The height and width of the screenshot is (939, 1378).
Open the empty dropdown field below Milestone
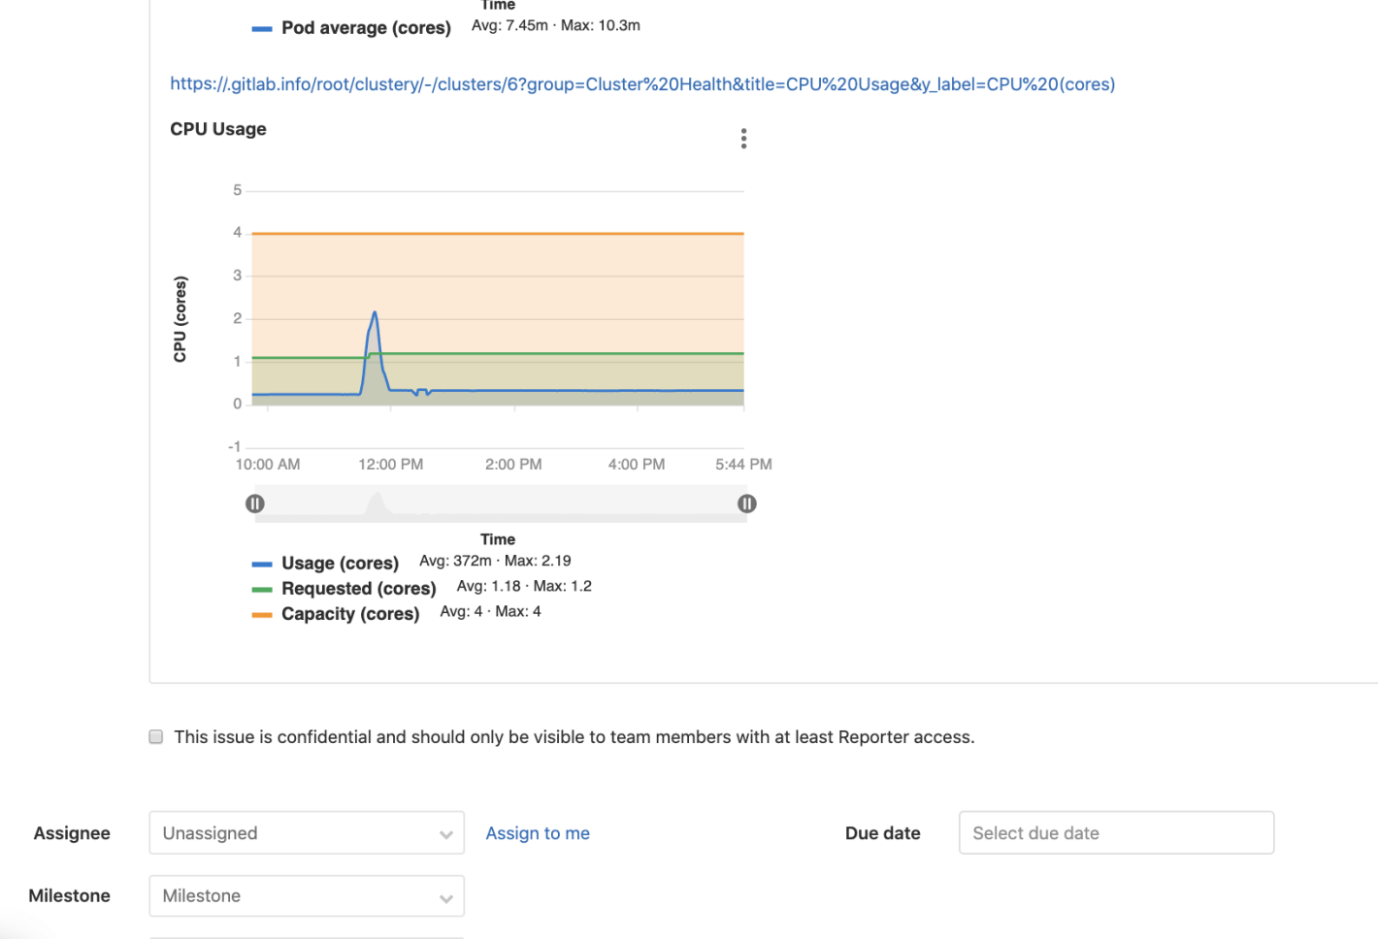point(306,937)
